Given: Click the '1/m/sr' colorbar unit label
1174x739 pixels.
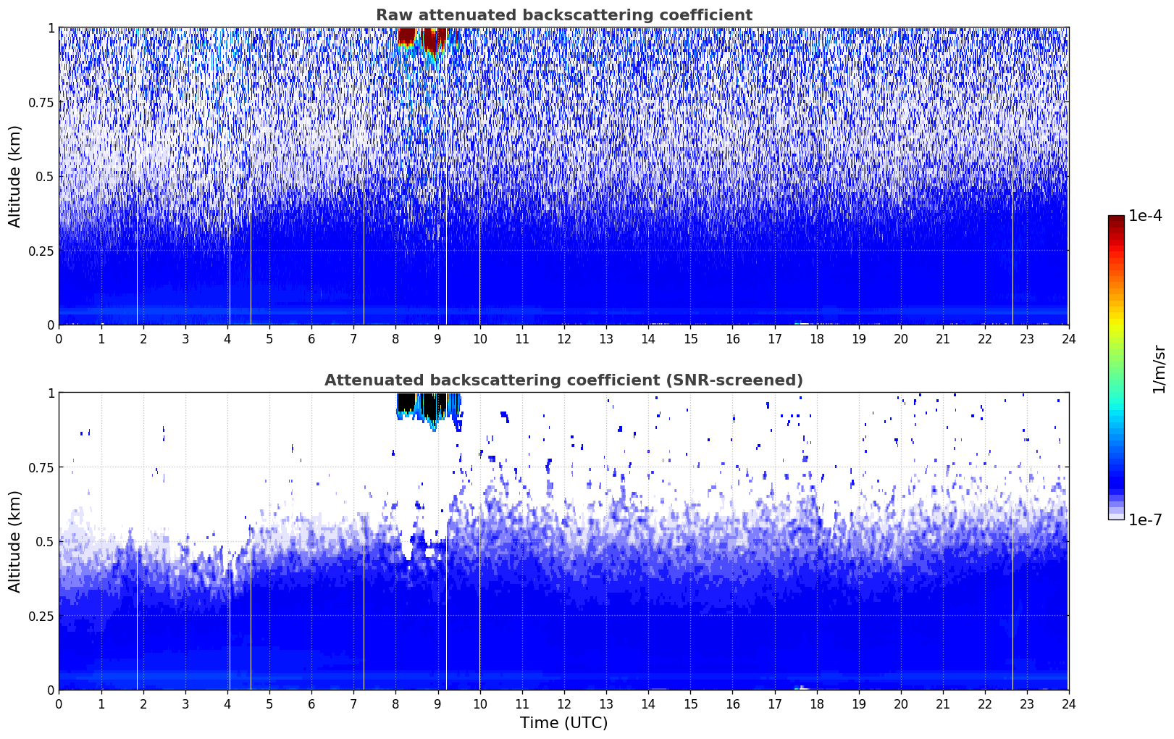Looking at the screenshot, I should click(1159, 368).
